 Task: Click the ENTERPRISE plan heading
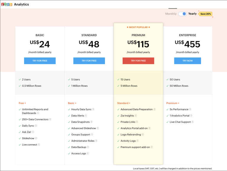pyautogui.click(x=187, y=35)
